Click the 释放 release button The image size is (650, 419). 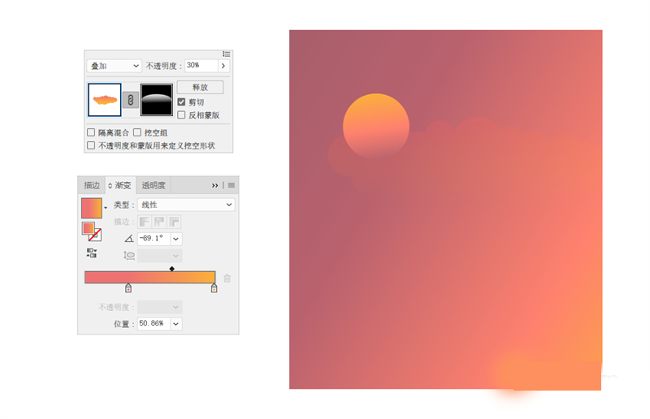coord(200,88)
